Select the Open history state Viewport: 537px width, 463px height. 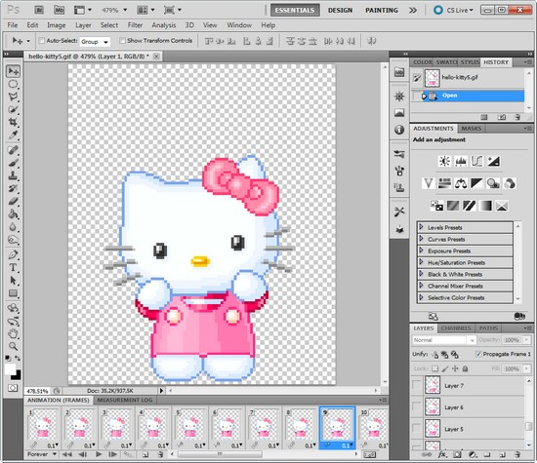click(x=468, y=96)
